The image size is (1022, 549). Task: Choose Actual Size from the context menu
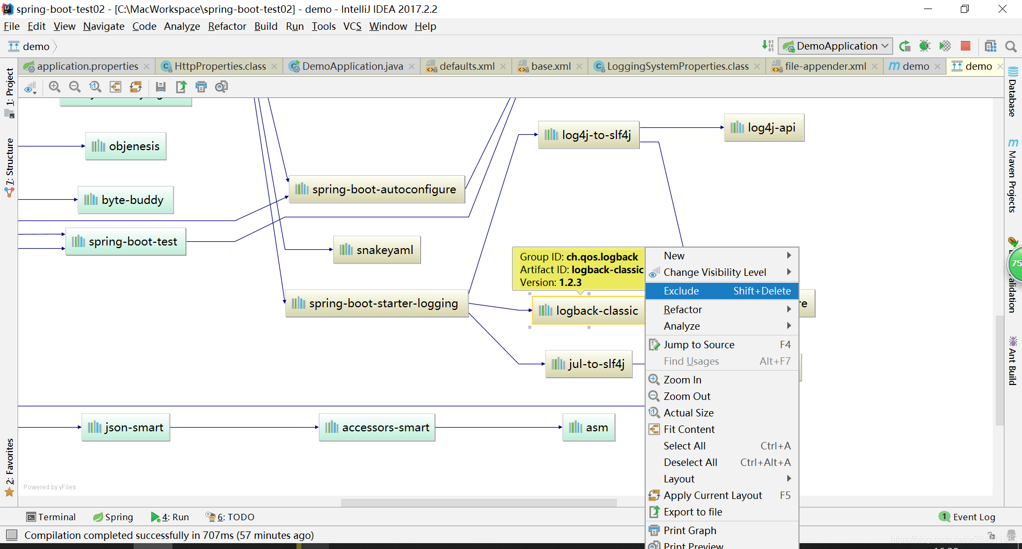[722, 413]
